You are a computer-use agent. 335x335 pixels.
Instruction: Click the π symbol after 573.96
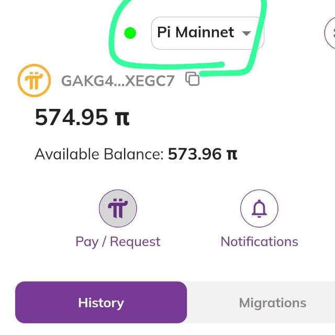[232, 154]
